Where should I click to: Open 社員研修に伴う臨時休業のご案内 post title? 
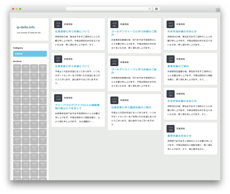coord(131,107)
